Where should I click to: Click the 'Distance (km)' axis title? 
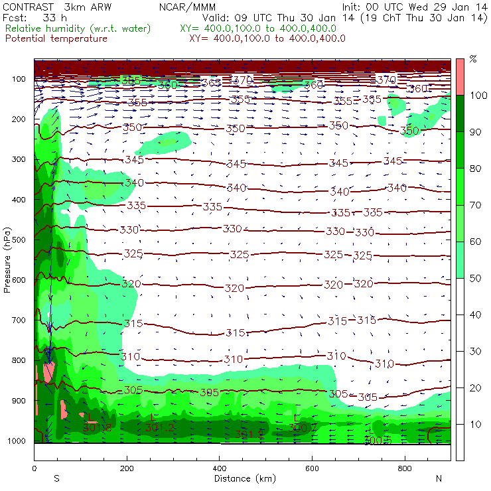pos(245,478)
